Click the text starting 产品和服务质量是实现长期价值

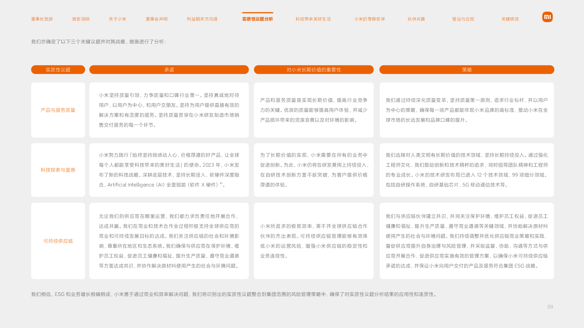point(314,110)
